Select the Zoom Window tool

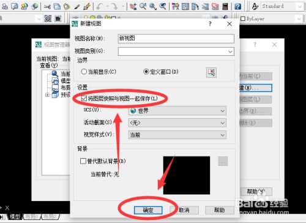[x=153, y=7]
